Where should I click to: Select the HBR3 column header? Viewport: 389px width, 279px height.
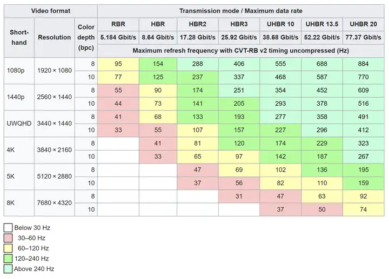tap(239, 24)
